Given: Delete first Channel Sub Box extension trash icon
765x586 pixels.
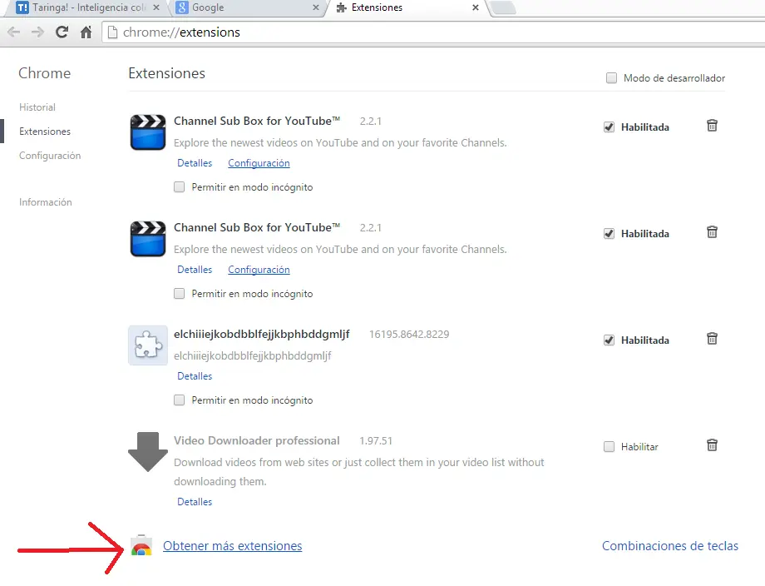Looking at the screenshot, I should click(x=712, y=126).
